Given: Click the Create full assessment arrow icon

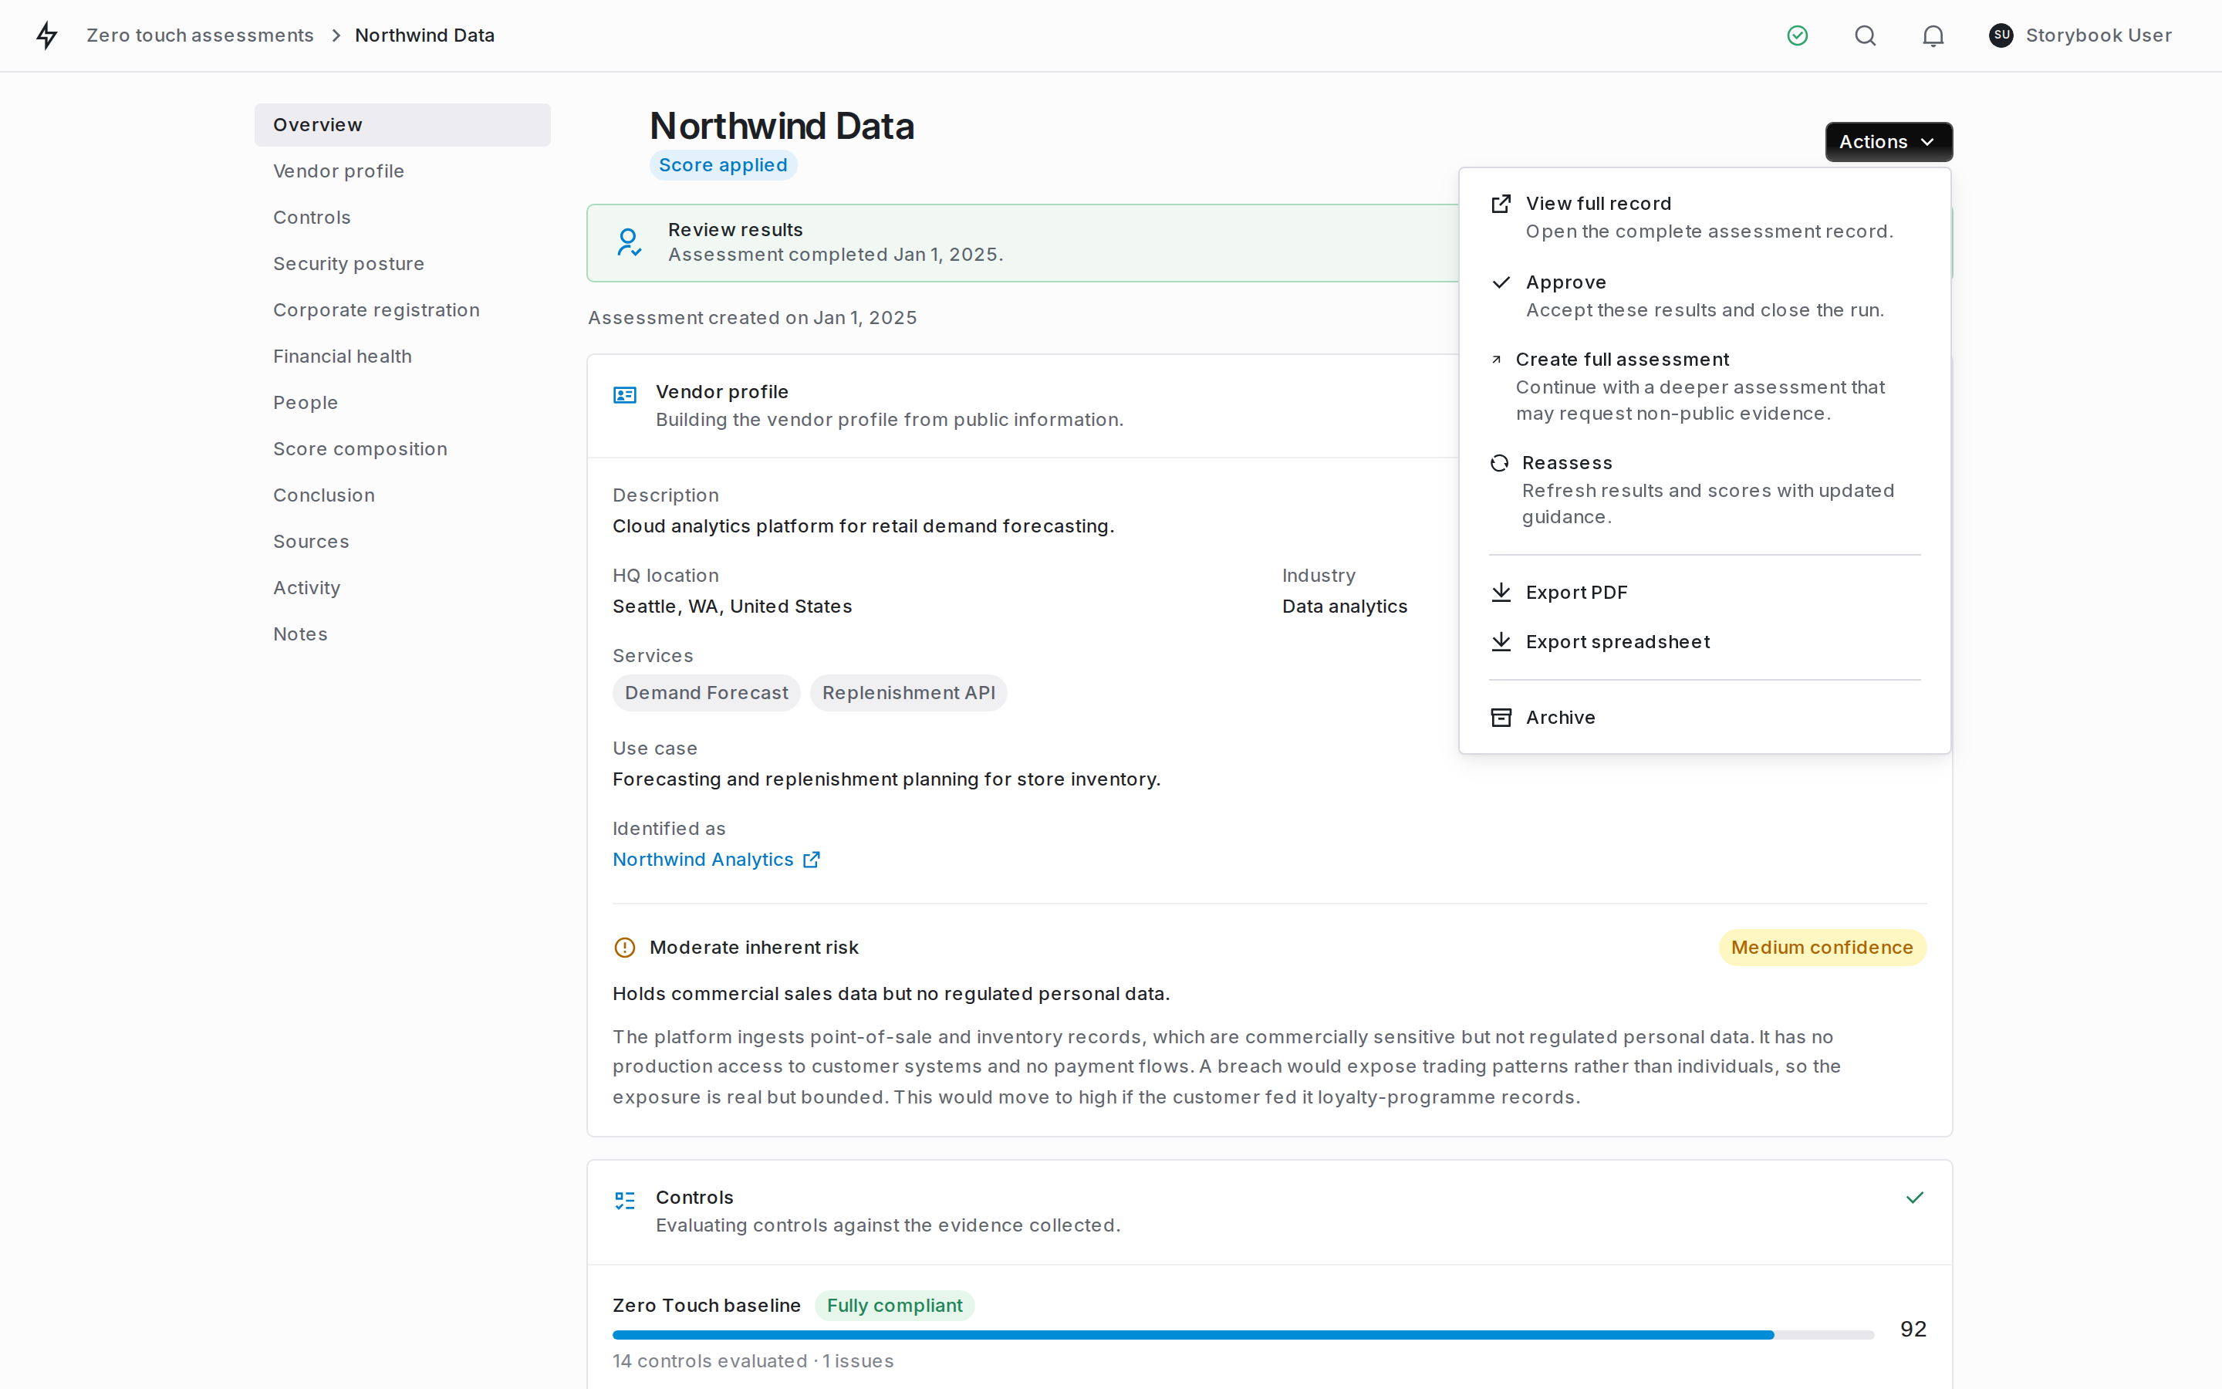Looking at the screenshot, I should point(1496,359).
